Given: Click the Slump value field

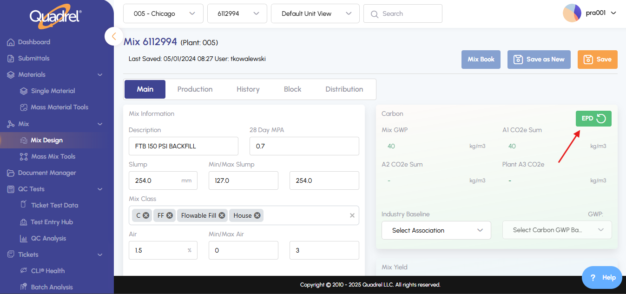Looking at the screenshot, I should [x=163, y=180].
